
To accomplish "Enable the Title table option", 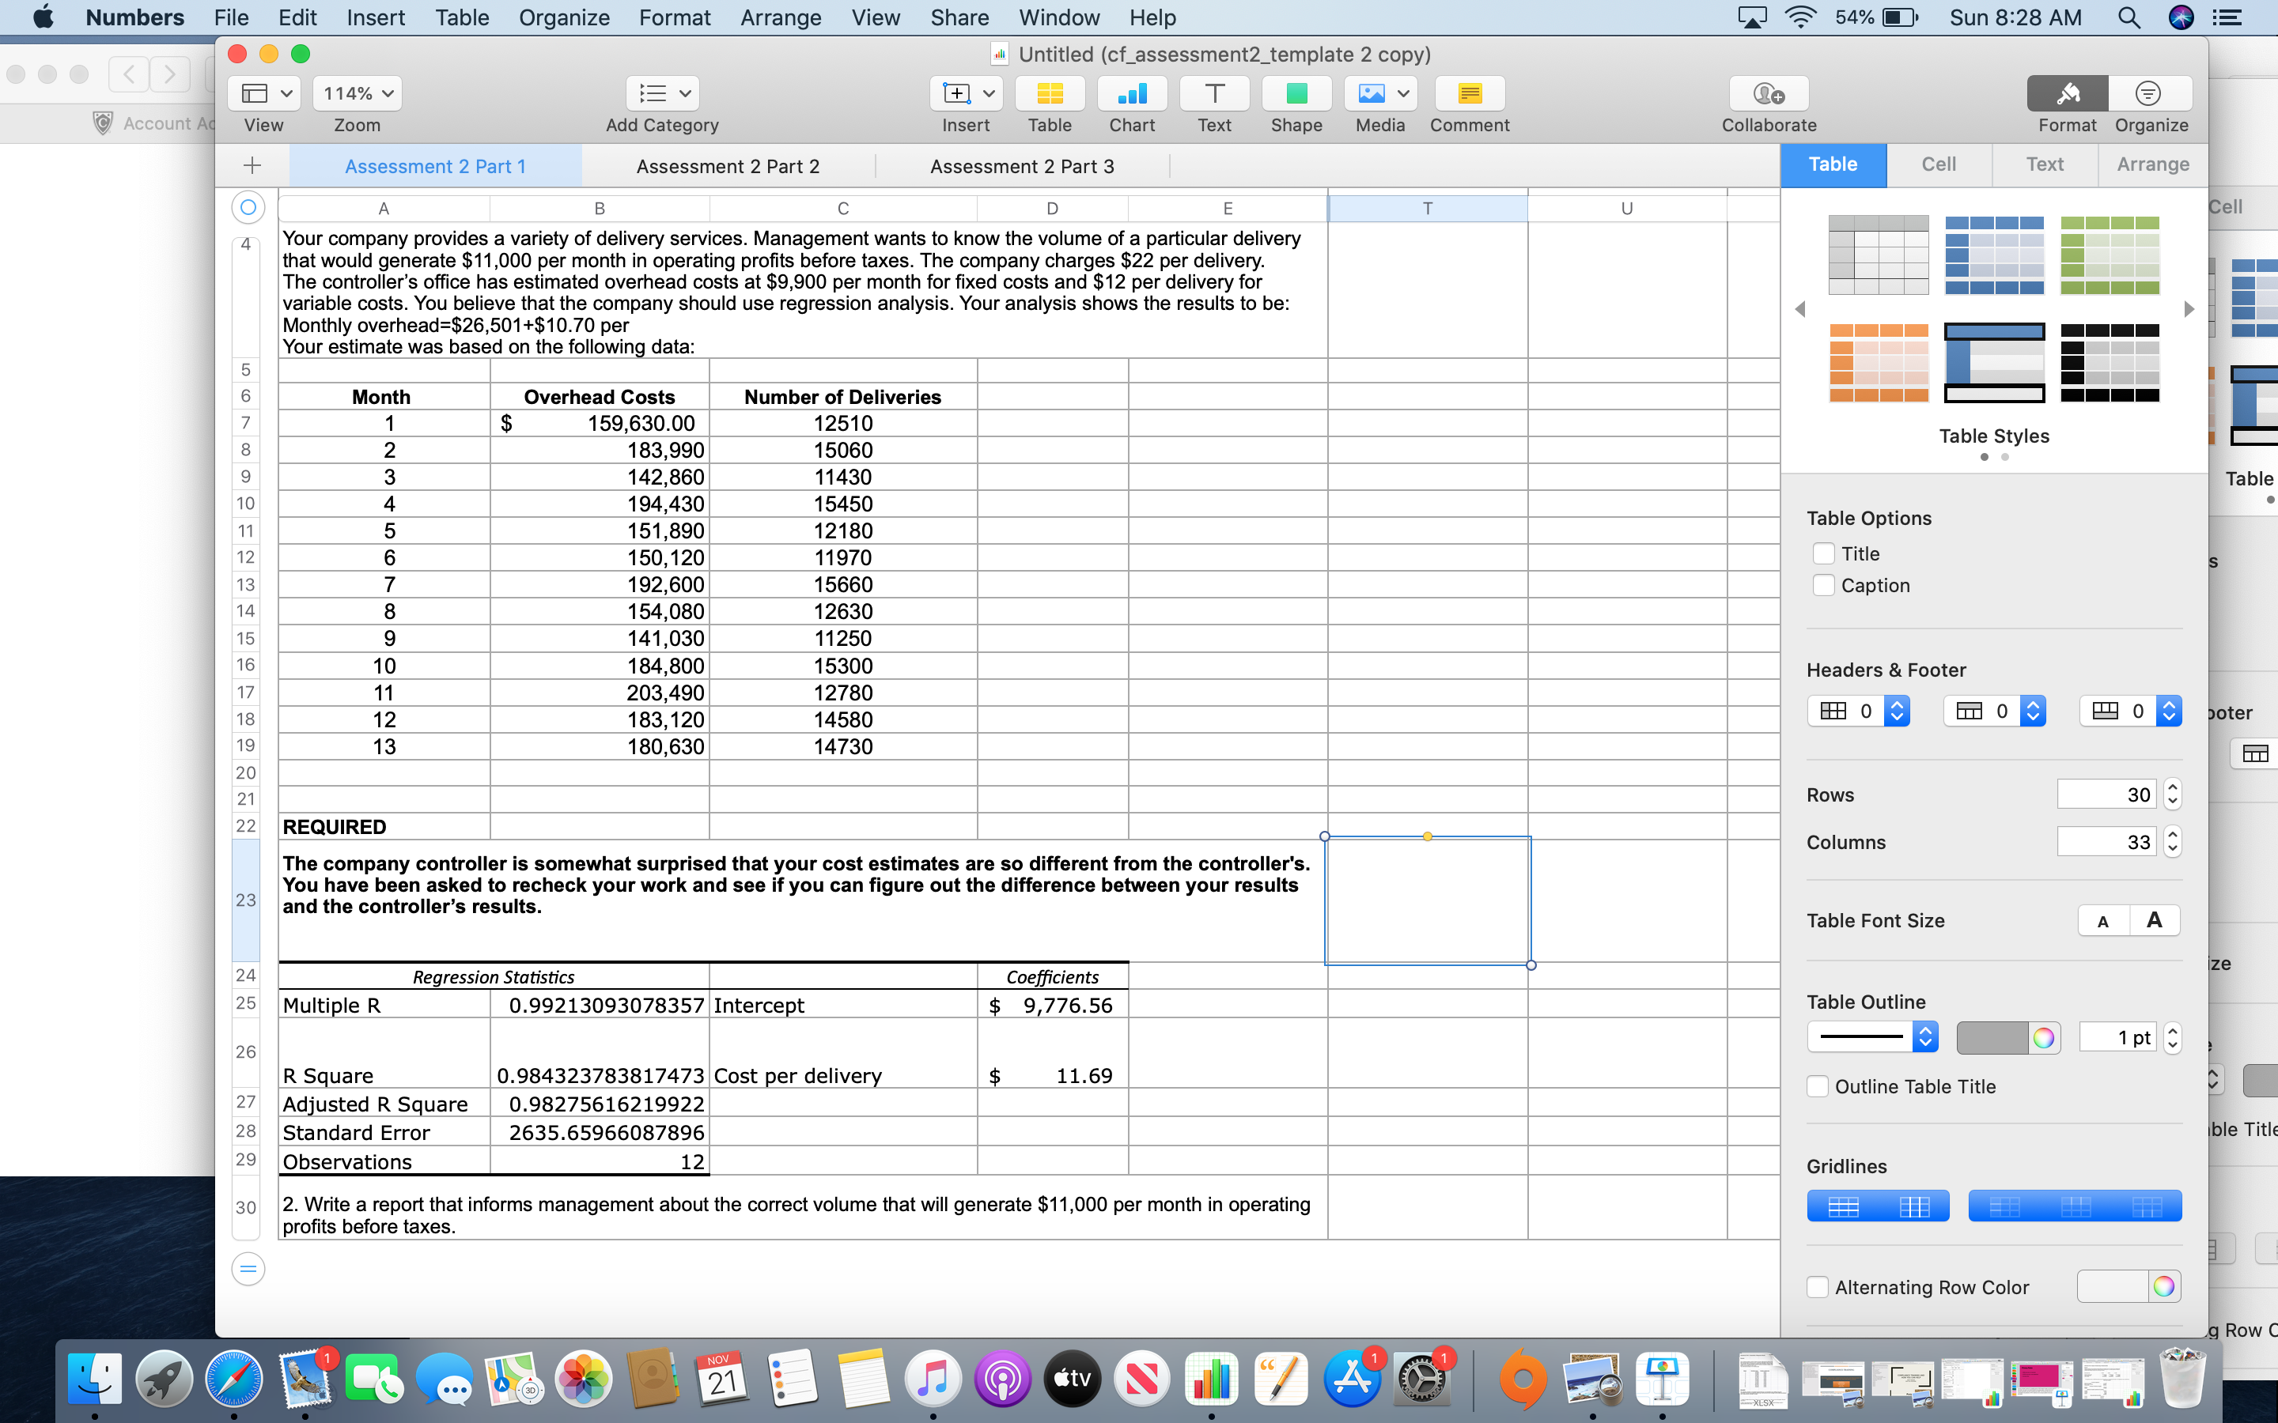I will [1824, 553].
